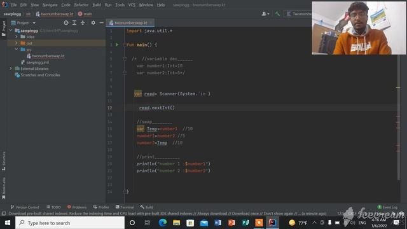The width and height of the screenshot is (407, 229).
Task: Hide the Project panel with minus icon
Action: tap(102, 23)
